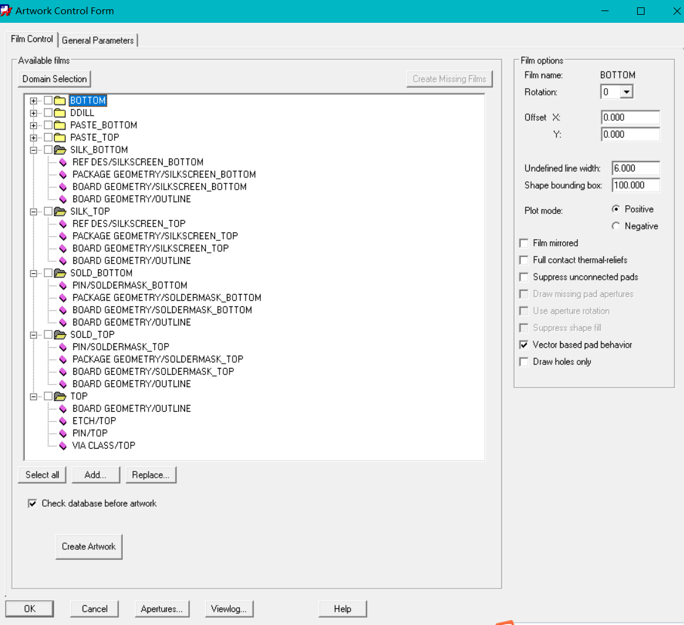Click diamond icon beside PACKAGE GEOMETRY/SILKSCREEN_BOTTOM
This screenshot has height=625, width=684.
[x=64, y=174]
